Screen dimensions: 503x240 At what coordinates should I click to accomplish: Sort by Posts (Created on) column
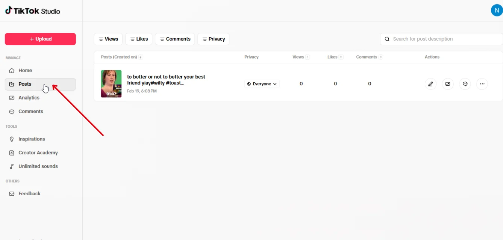(141, 57)
